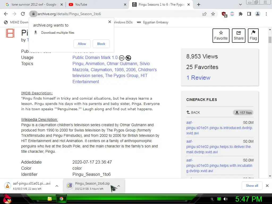Open The Pygos Group topic link
Image resolution: width=272 pixels, height=204 pixels.
(122, 76)
